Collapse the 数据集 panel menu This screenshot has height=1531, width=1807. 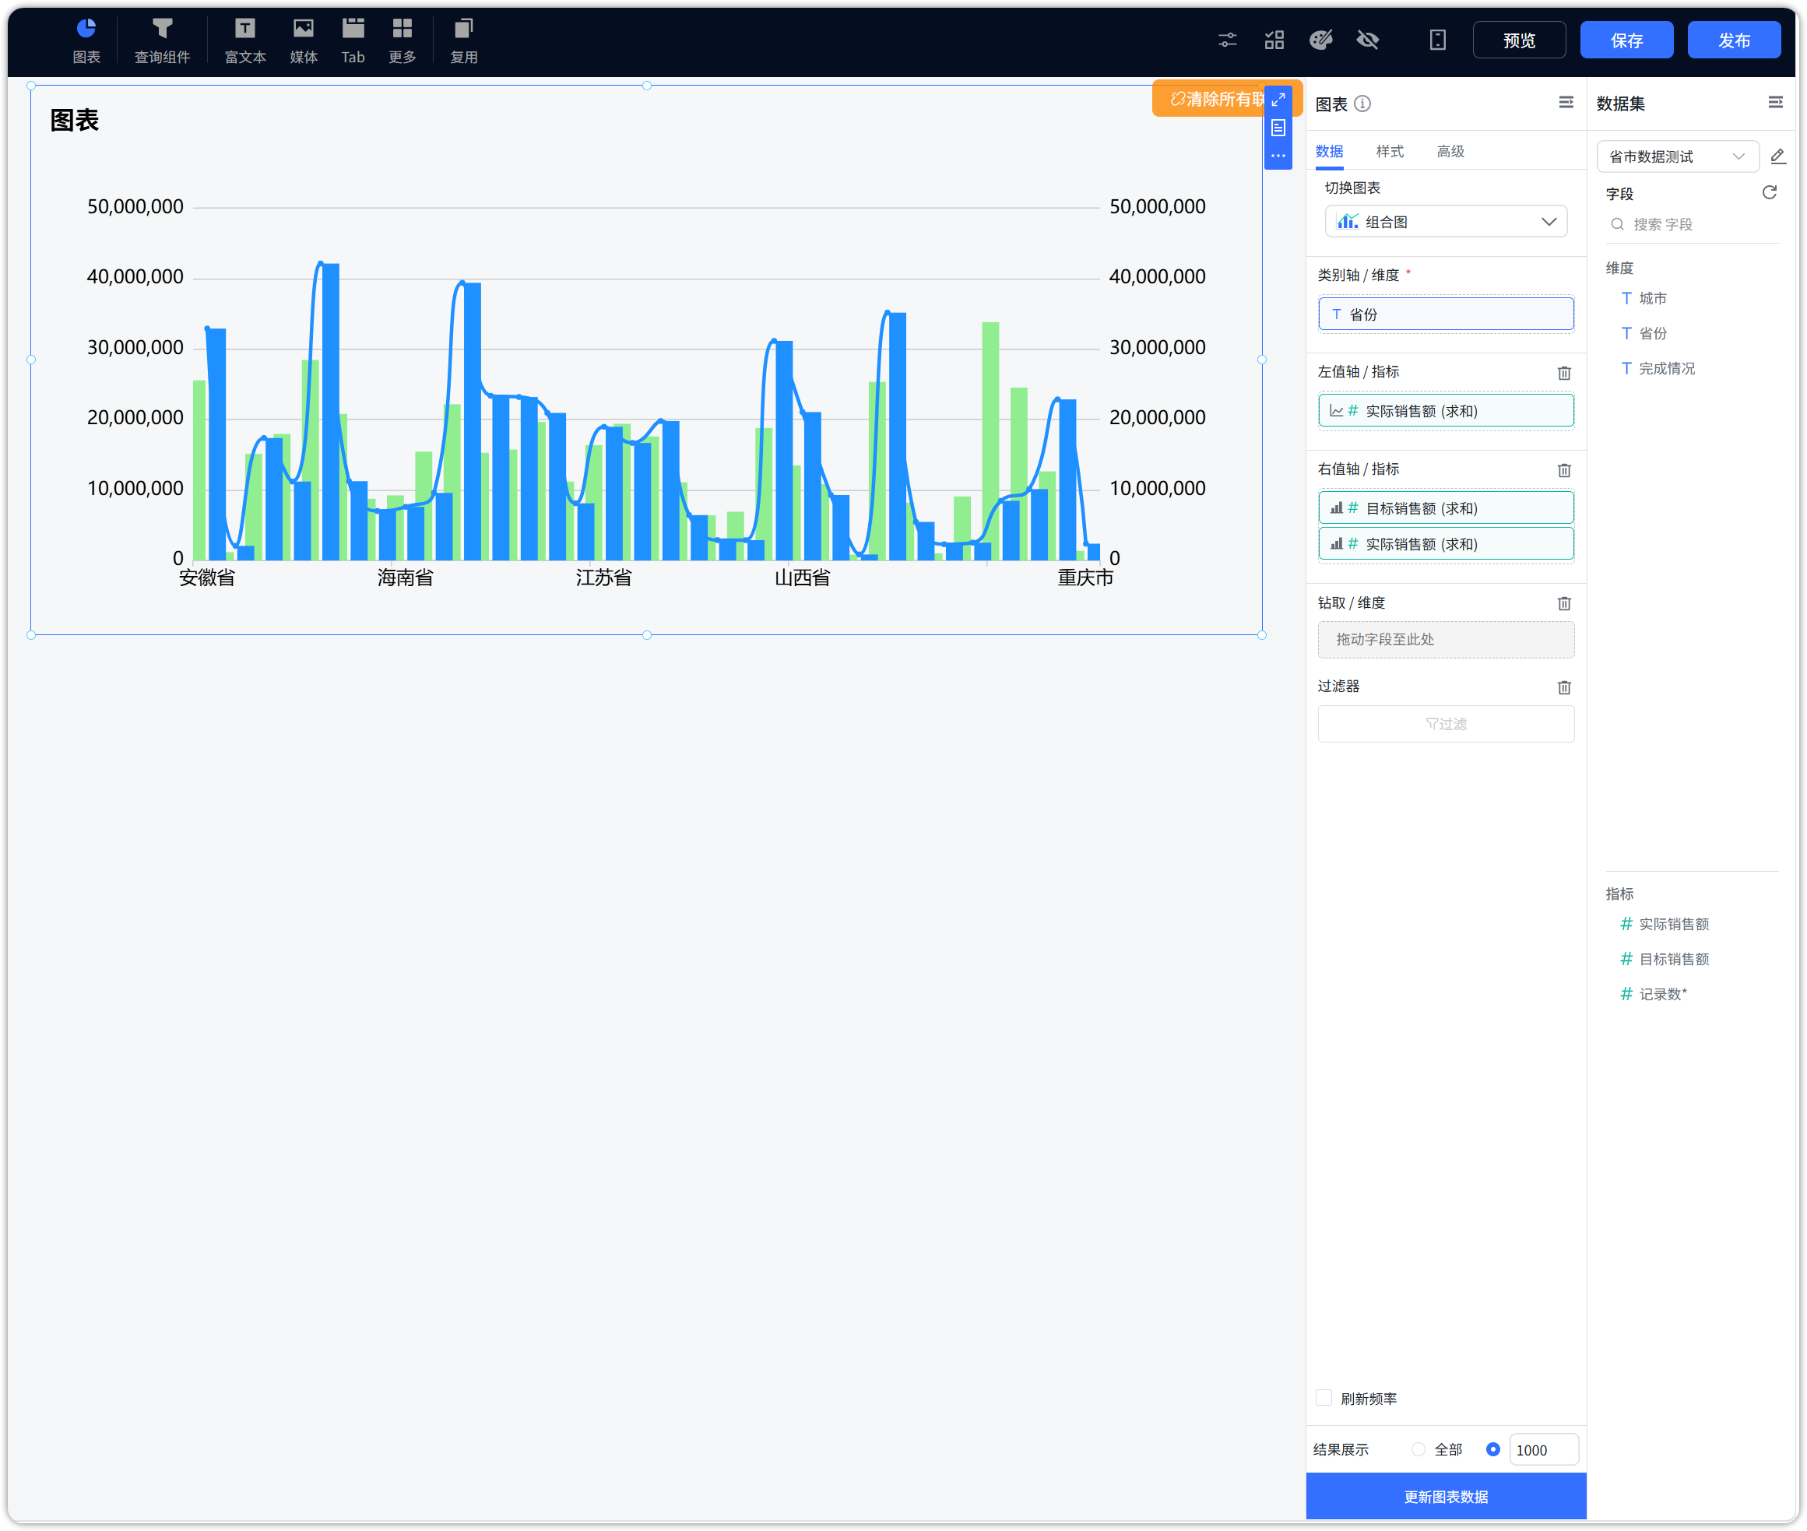click(x=1775, y=103)
